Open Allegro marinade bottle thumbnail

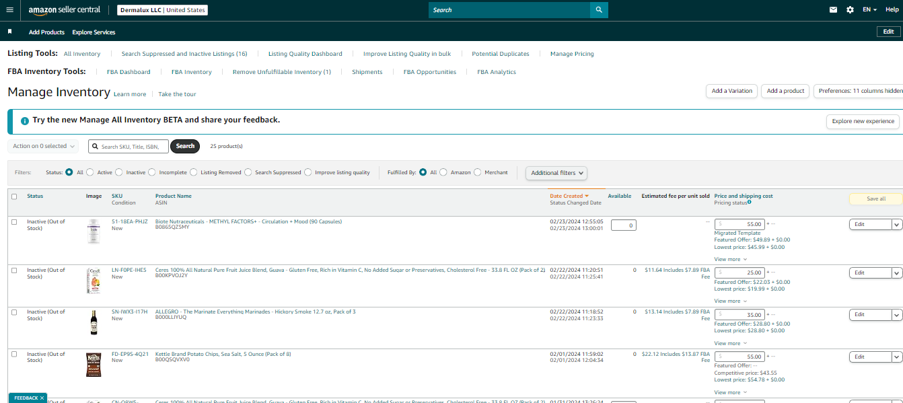[94, 323]
